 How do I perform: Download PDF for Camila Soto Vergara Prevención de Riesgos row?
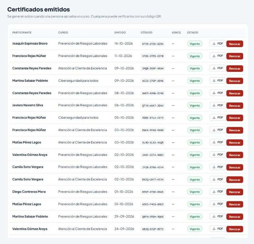218,167
